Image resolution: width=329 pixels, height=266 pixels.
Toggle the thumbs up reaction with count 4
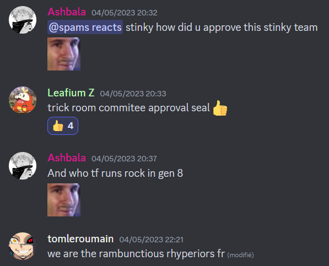click(63, 126)
